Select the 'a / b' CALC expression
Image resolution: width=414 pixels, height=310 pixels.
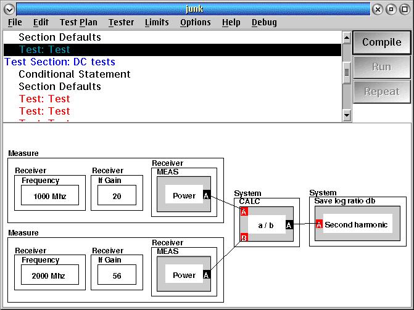tap(267, 224)
